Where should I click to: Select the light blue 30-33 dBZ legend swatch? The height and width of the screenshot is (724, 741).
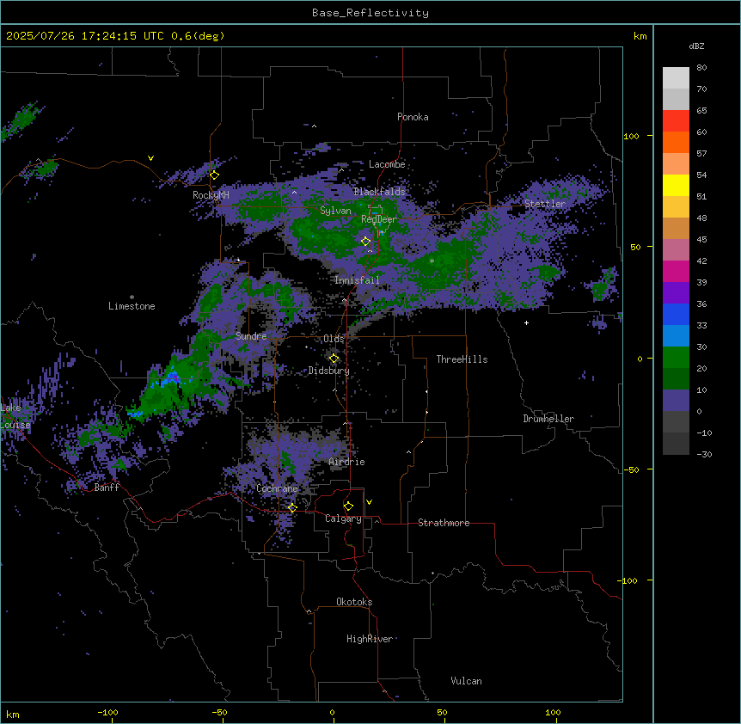(676, 336)
